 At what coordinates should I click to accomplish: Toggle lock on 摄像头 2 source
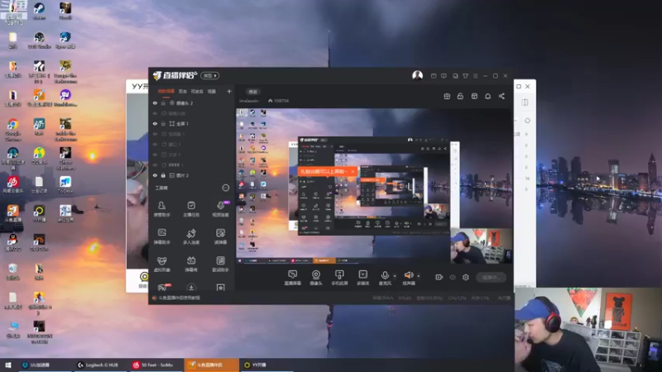[163, 103]
